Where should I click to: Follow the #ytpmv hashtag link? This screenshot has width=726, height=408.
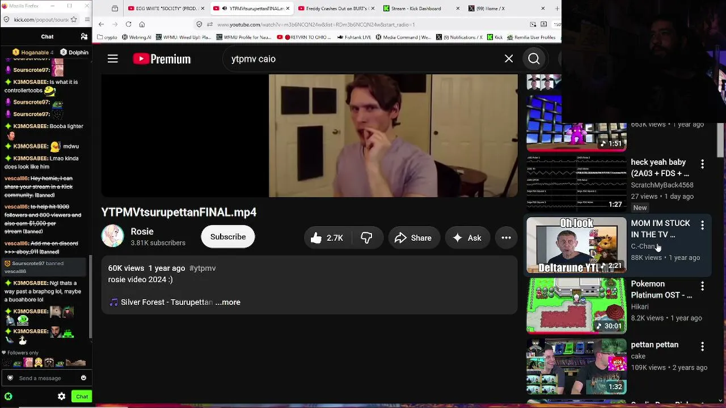202,268
